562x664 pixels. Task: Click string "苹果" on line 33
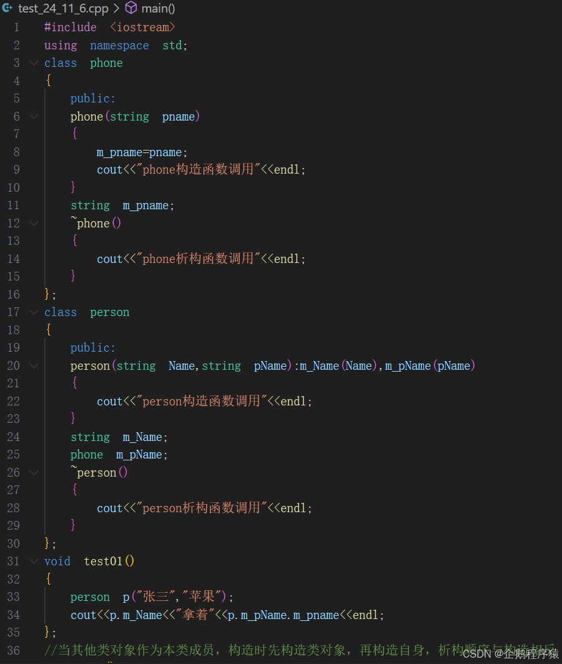[x=202, y=597]
